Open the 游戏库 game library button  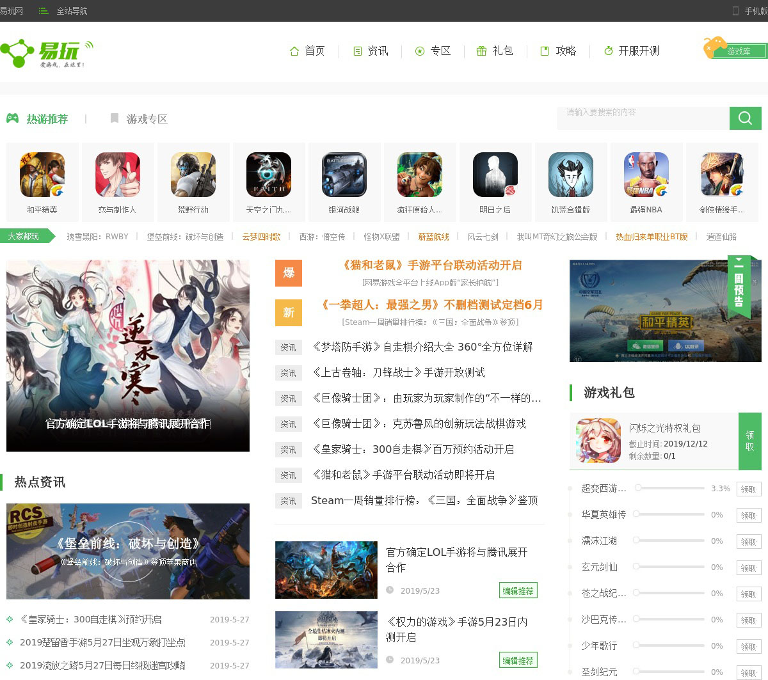735,50
